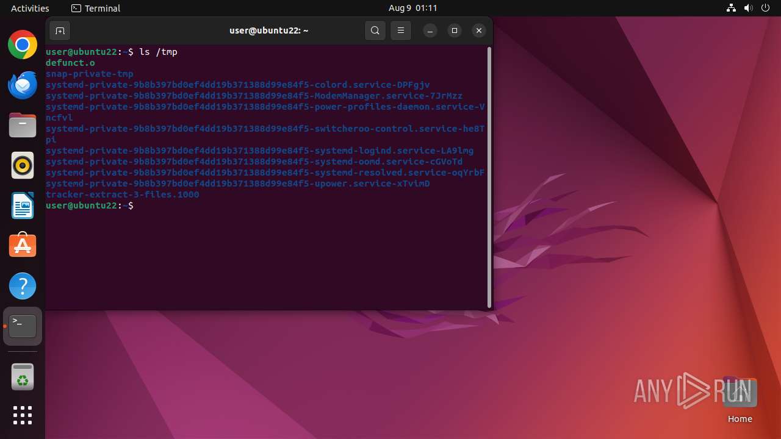Click the upower.service-xTvimD line
This screenshot has width=781, height=439.
click(x=238, y=184)
